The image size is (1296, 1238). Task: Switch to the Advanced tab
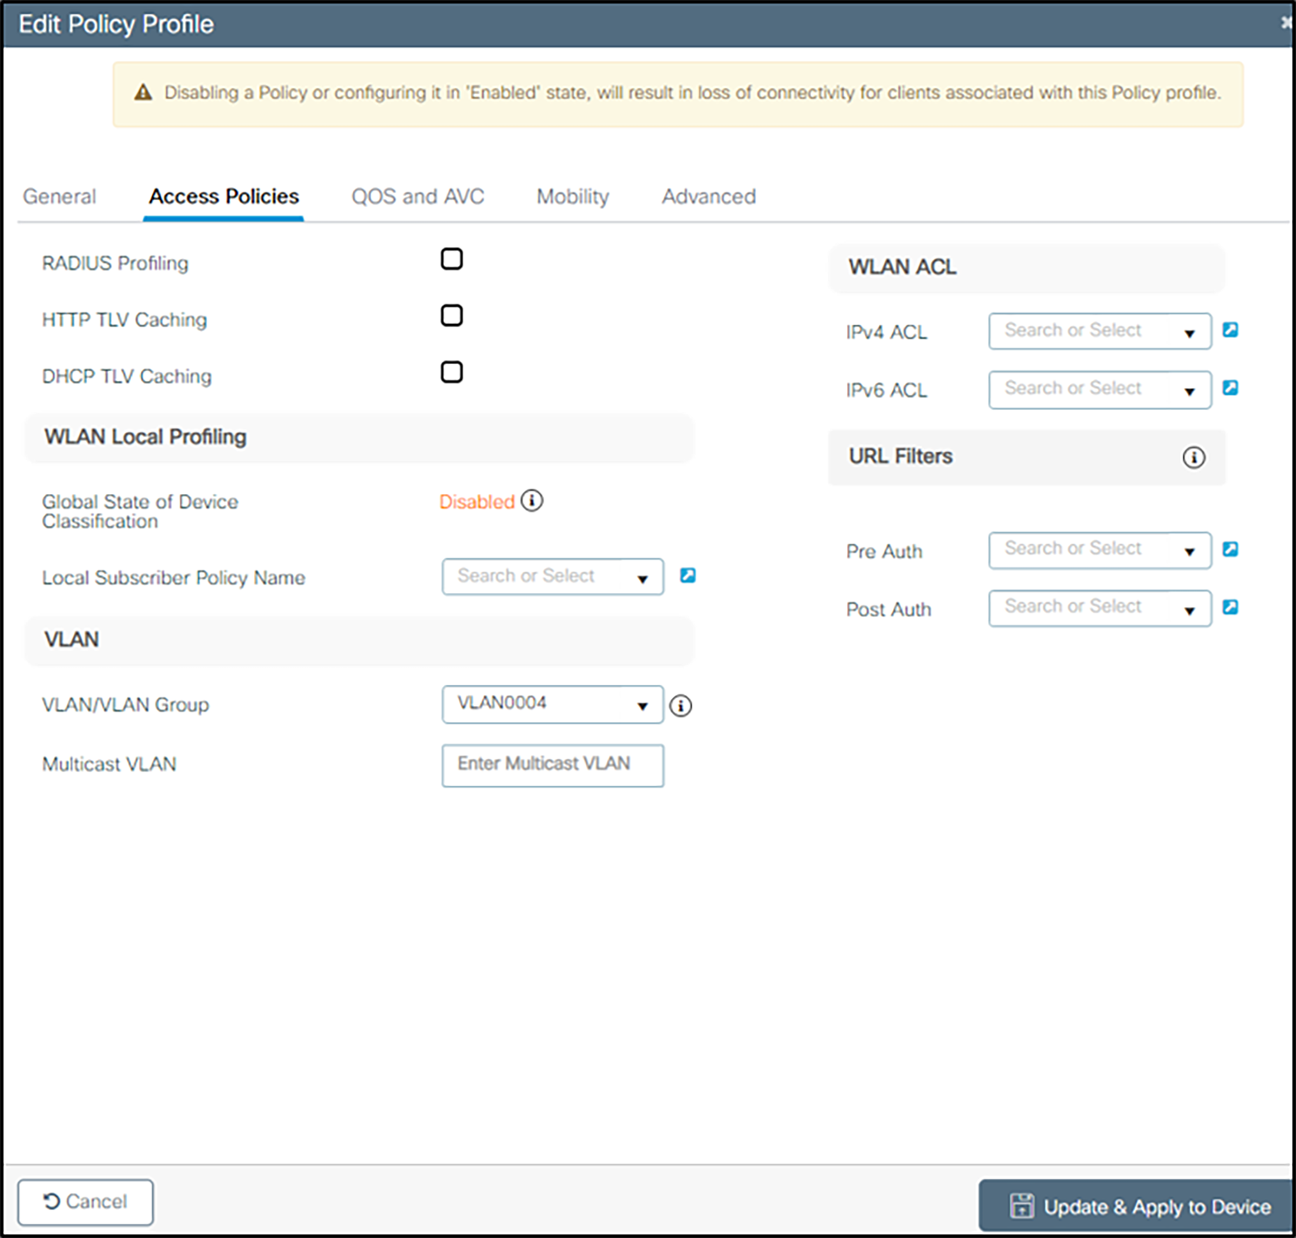pyautogui.click(x=708, y=196)
